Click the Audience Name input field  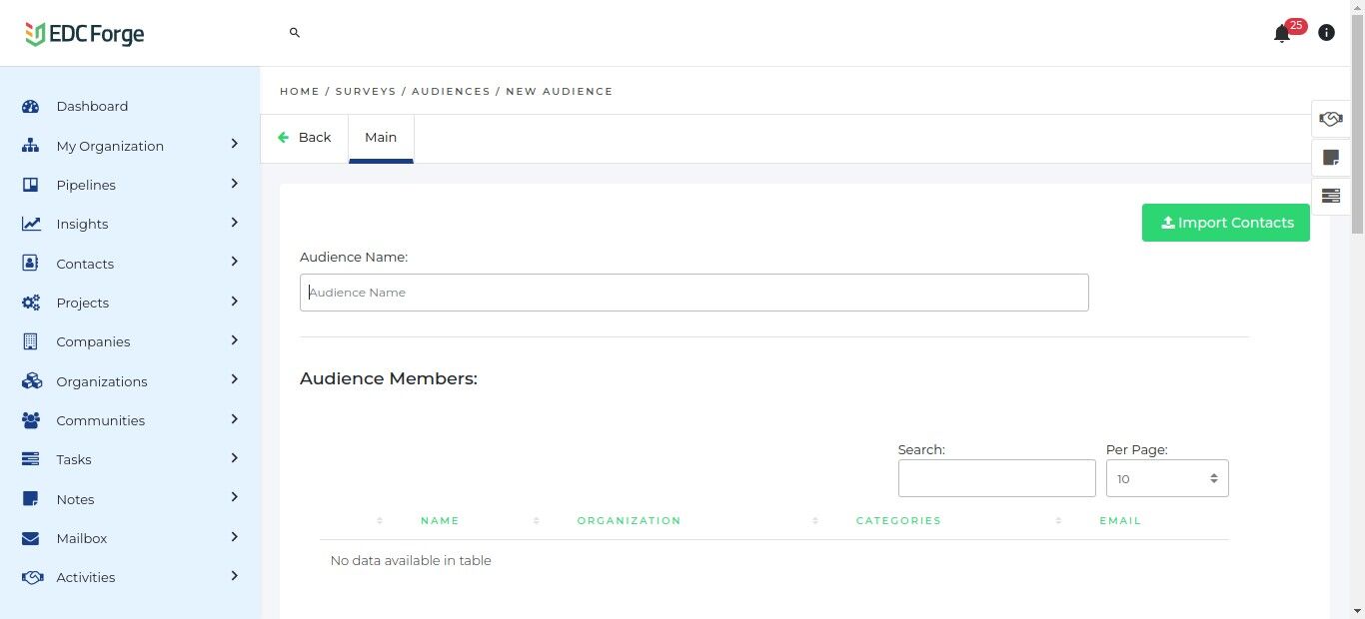pyautogui.click(x=693, y=293)
